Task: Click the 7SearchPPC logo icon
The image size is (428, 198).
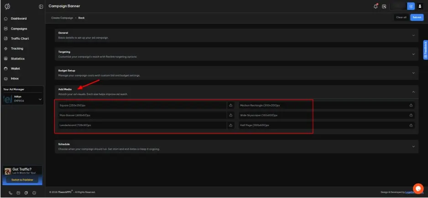Action: pos(7,6)
